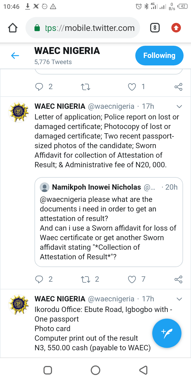Share the attestation documents tweet
191x383 pixels.
(178, 279)
